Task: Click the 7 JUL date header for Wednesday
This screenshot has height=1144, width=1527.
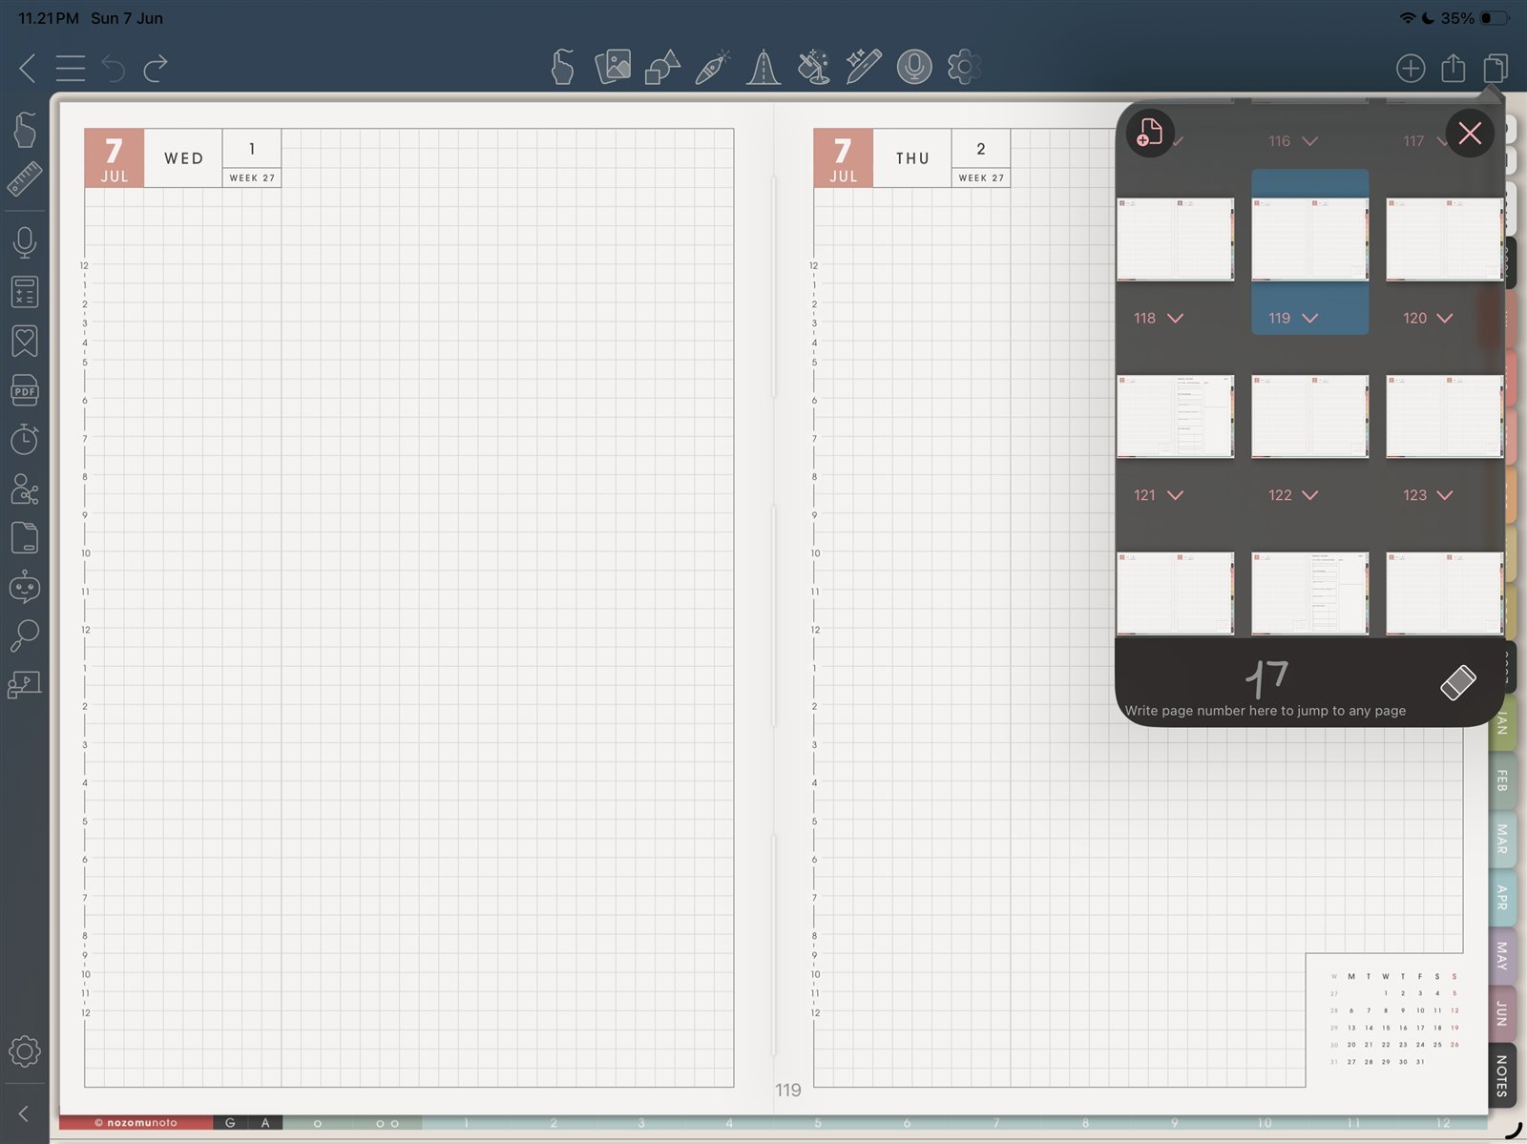Action: tap(115, 158)
